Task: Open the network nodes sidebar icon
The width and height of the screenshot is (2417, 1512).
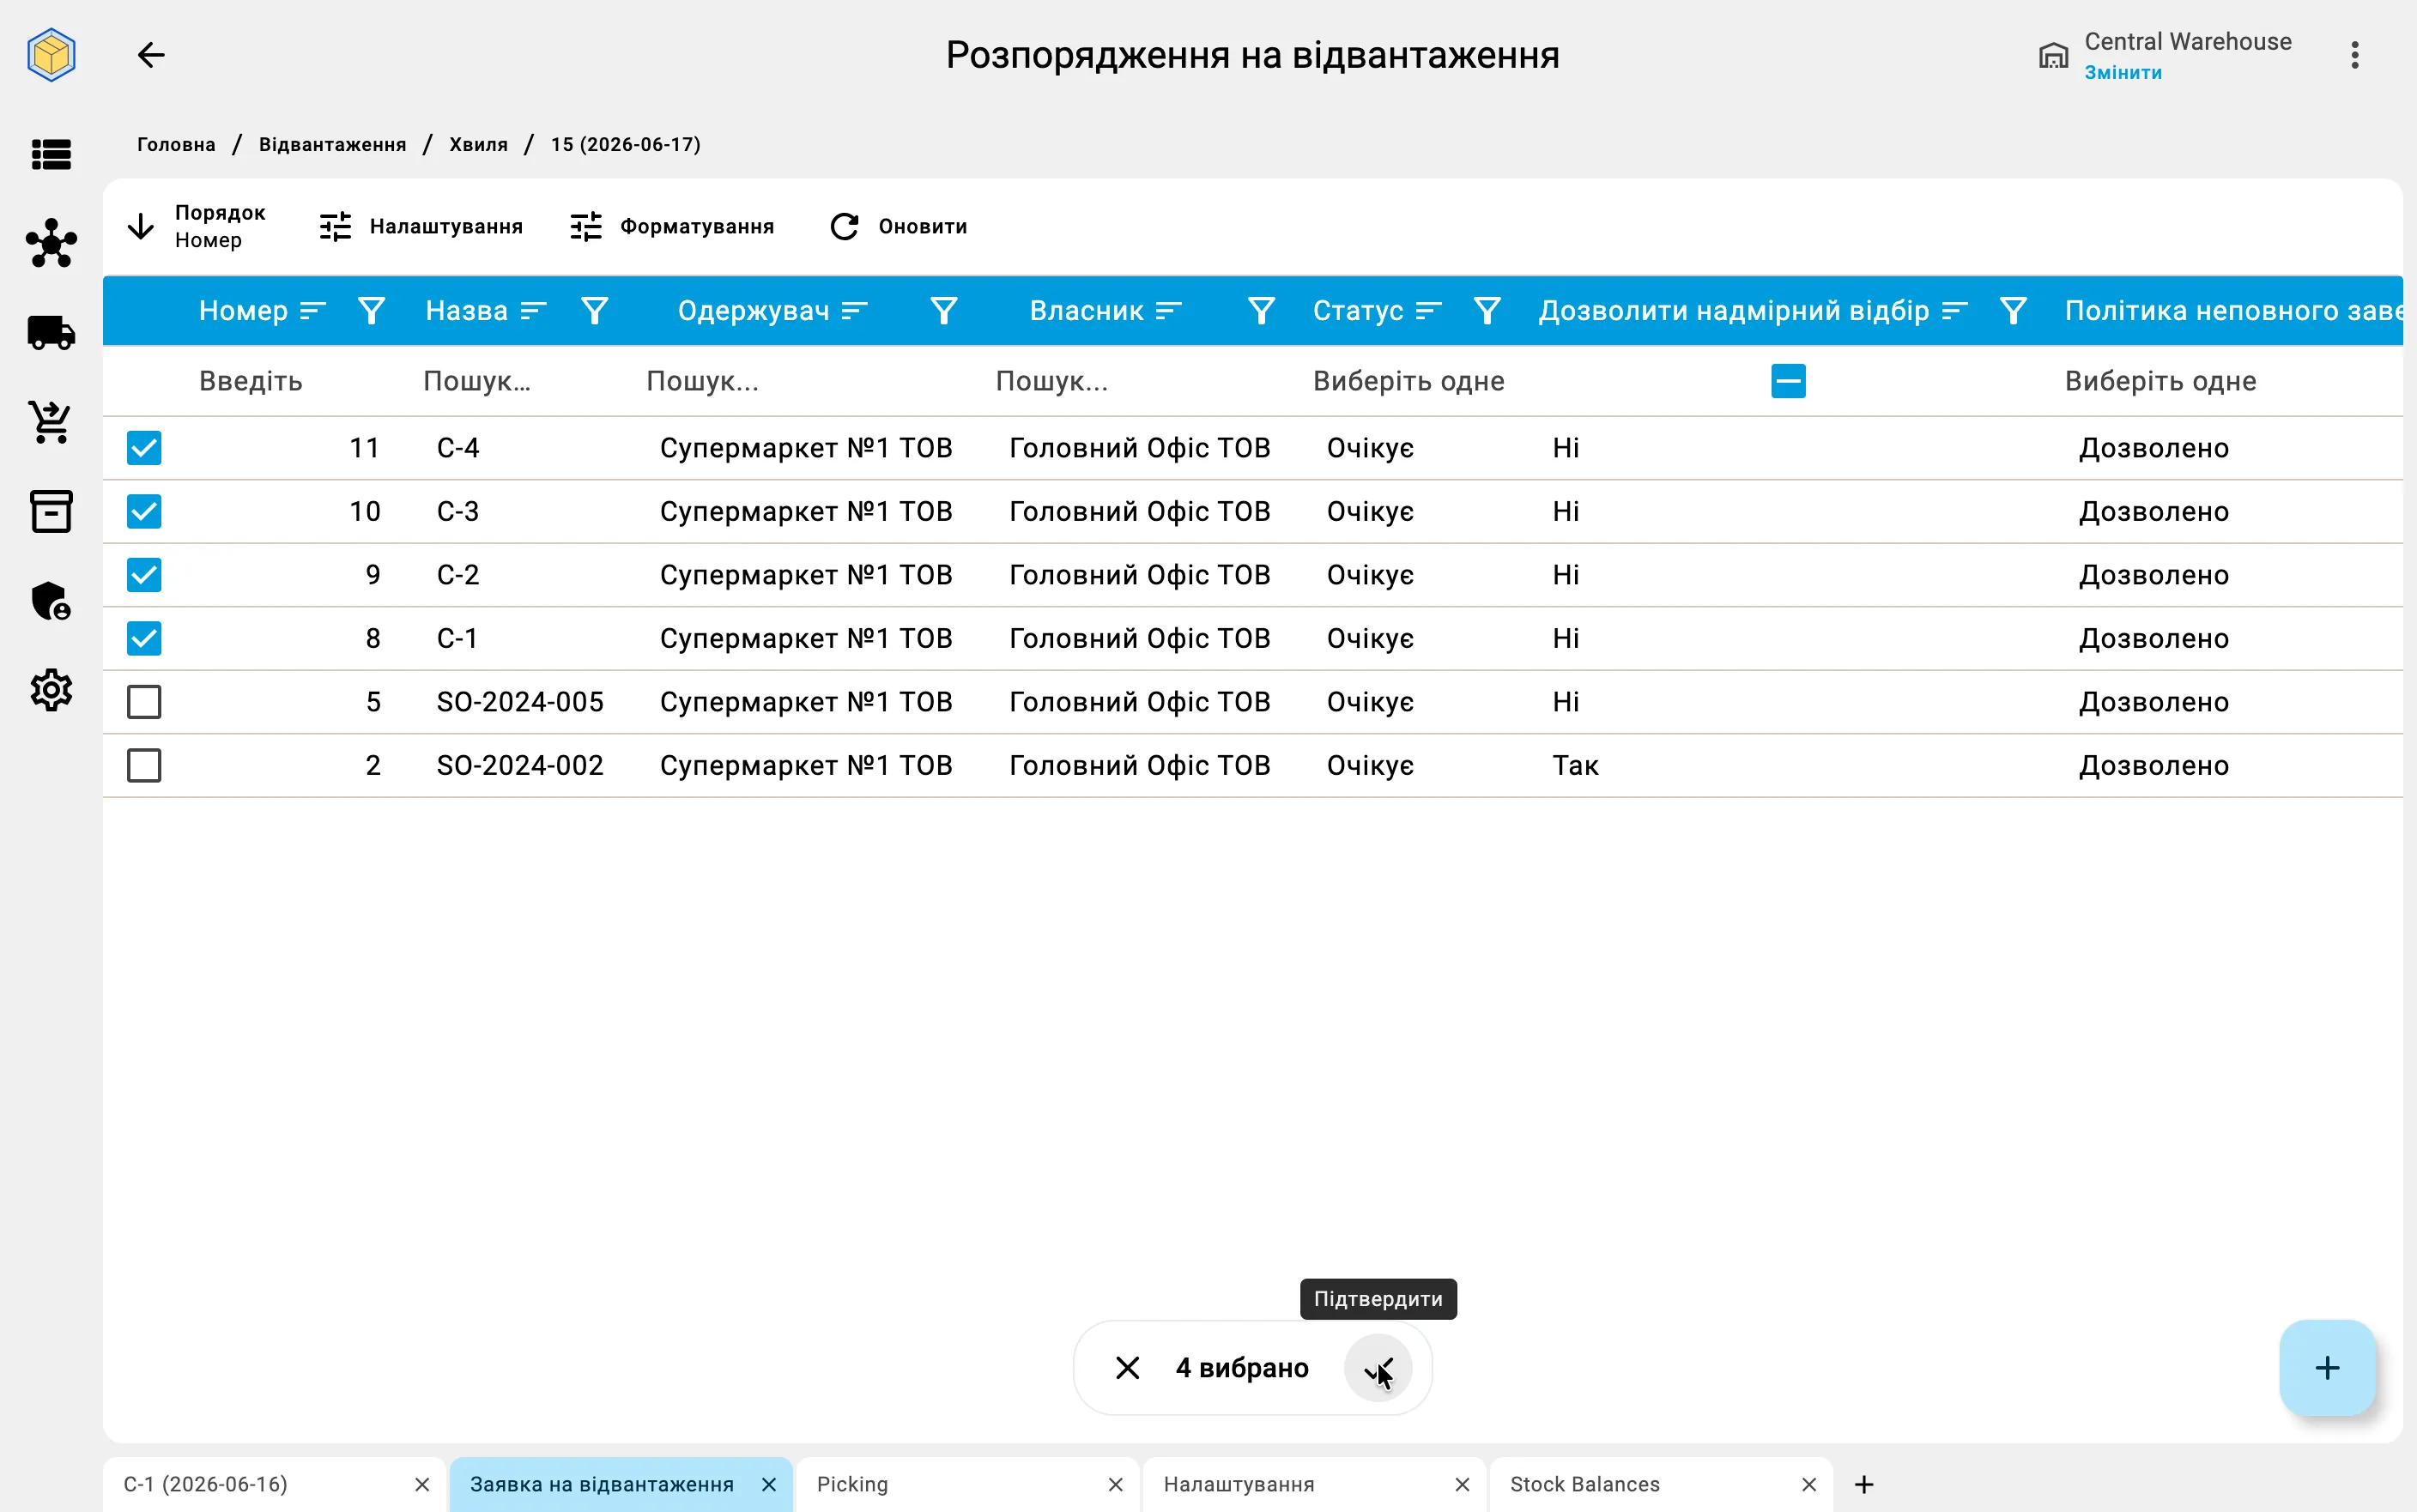Action: (51, 243)
